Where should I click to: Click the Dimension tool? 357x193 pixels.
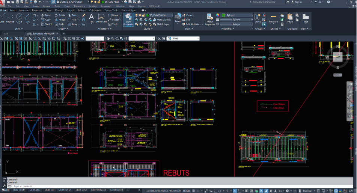click(101, 18)
